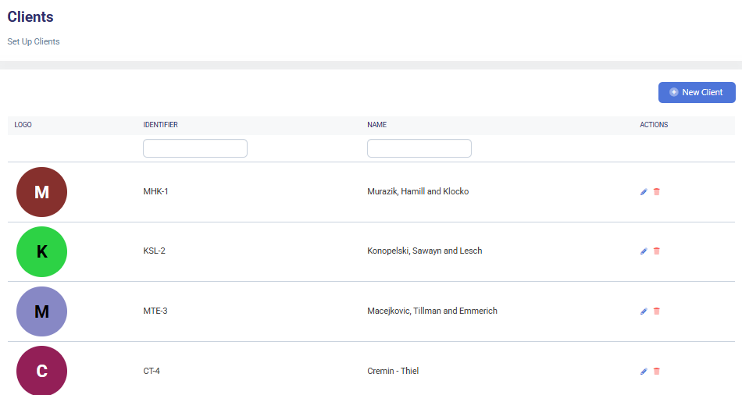Open the Cremin - Thiel name entry
Screen dimensions: 742x395
(x=393, y=372)
